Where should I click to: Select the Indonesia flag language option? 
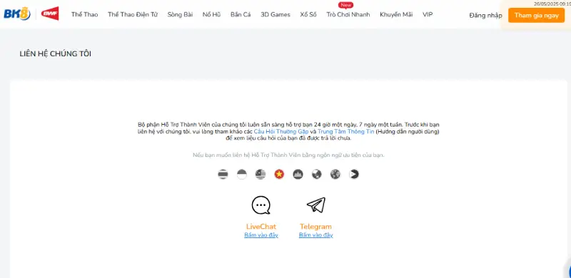pos(242,175)
